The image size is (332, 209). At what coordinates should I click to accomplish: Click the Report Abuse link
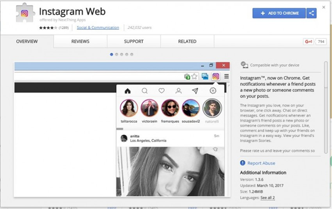[x=261, y=163]
